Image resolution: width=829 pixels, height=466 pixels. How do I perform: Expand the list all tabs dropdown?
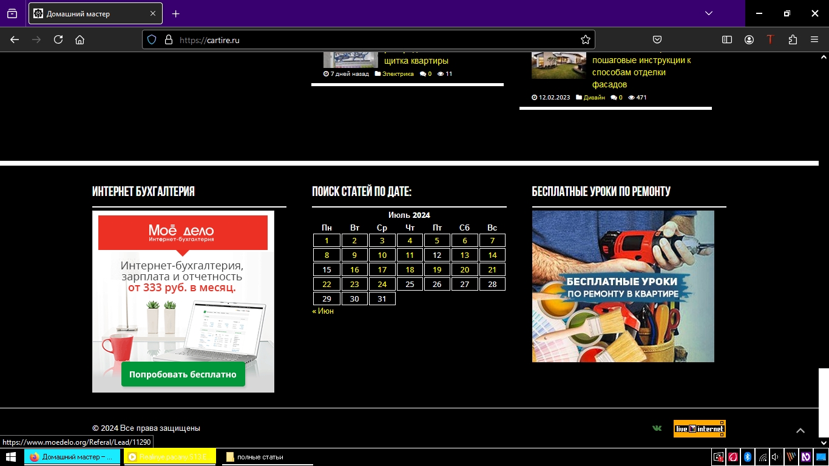tap(709, 13)
